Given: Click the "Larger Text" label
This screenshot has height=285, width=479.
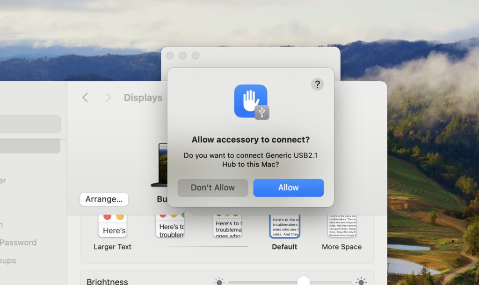Looking at the screenshot, I should pos(112,247).
